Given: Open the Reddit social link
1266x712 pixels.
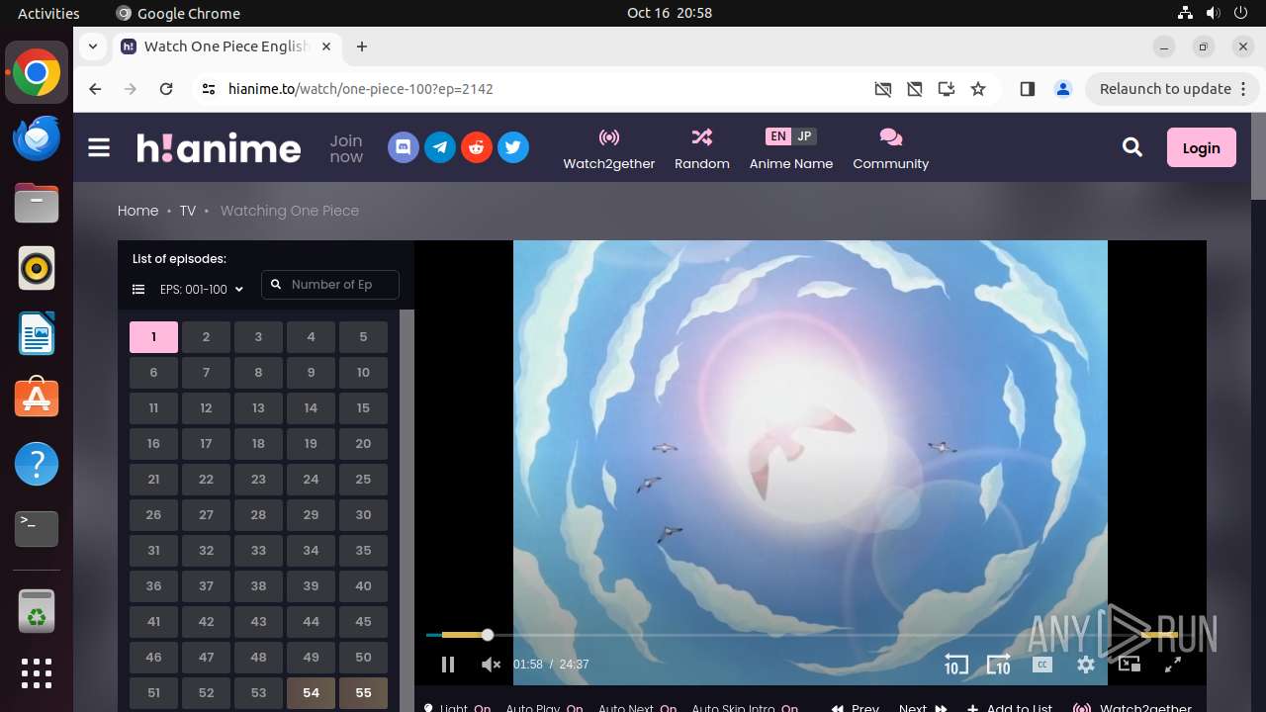Looking at the screenshot, I should (477, 147).
